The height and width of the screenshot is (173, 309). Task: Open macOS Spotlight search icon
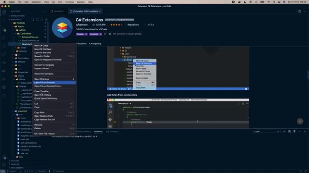tap(274, 2)
